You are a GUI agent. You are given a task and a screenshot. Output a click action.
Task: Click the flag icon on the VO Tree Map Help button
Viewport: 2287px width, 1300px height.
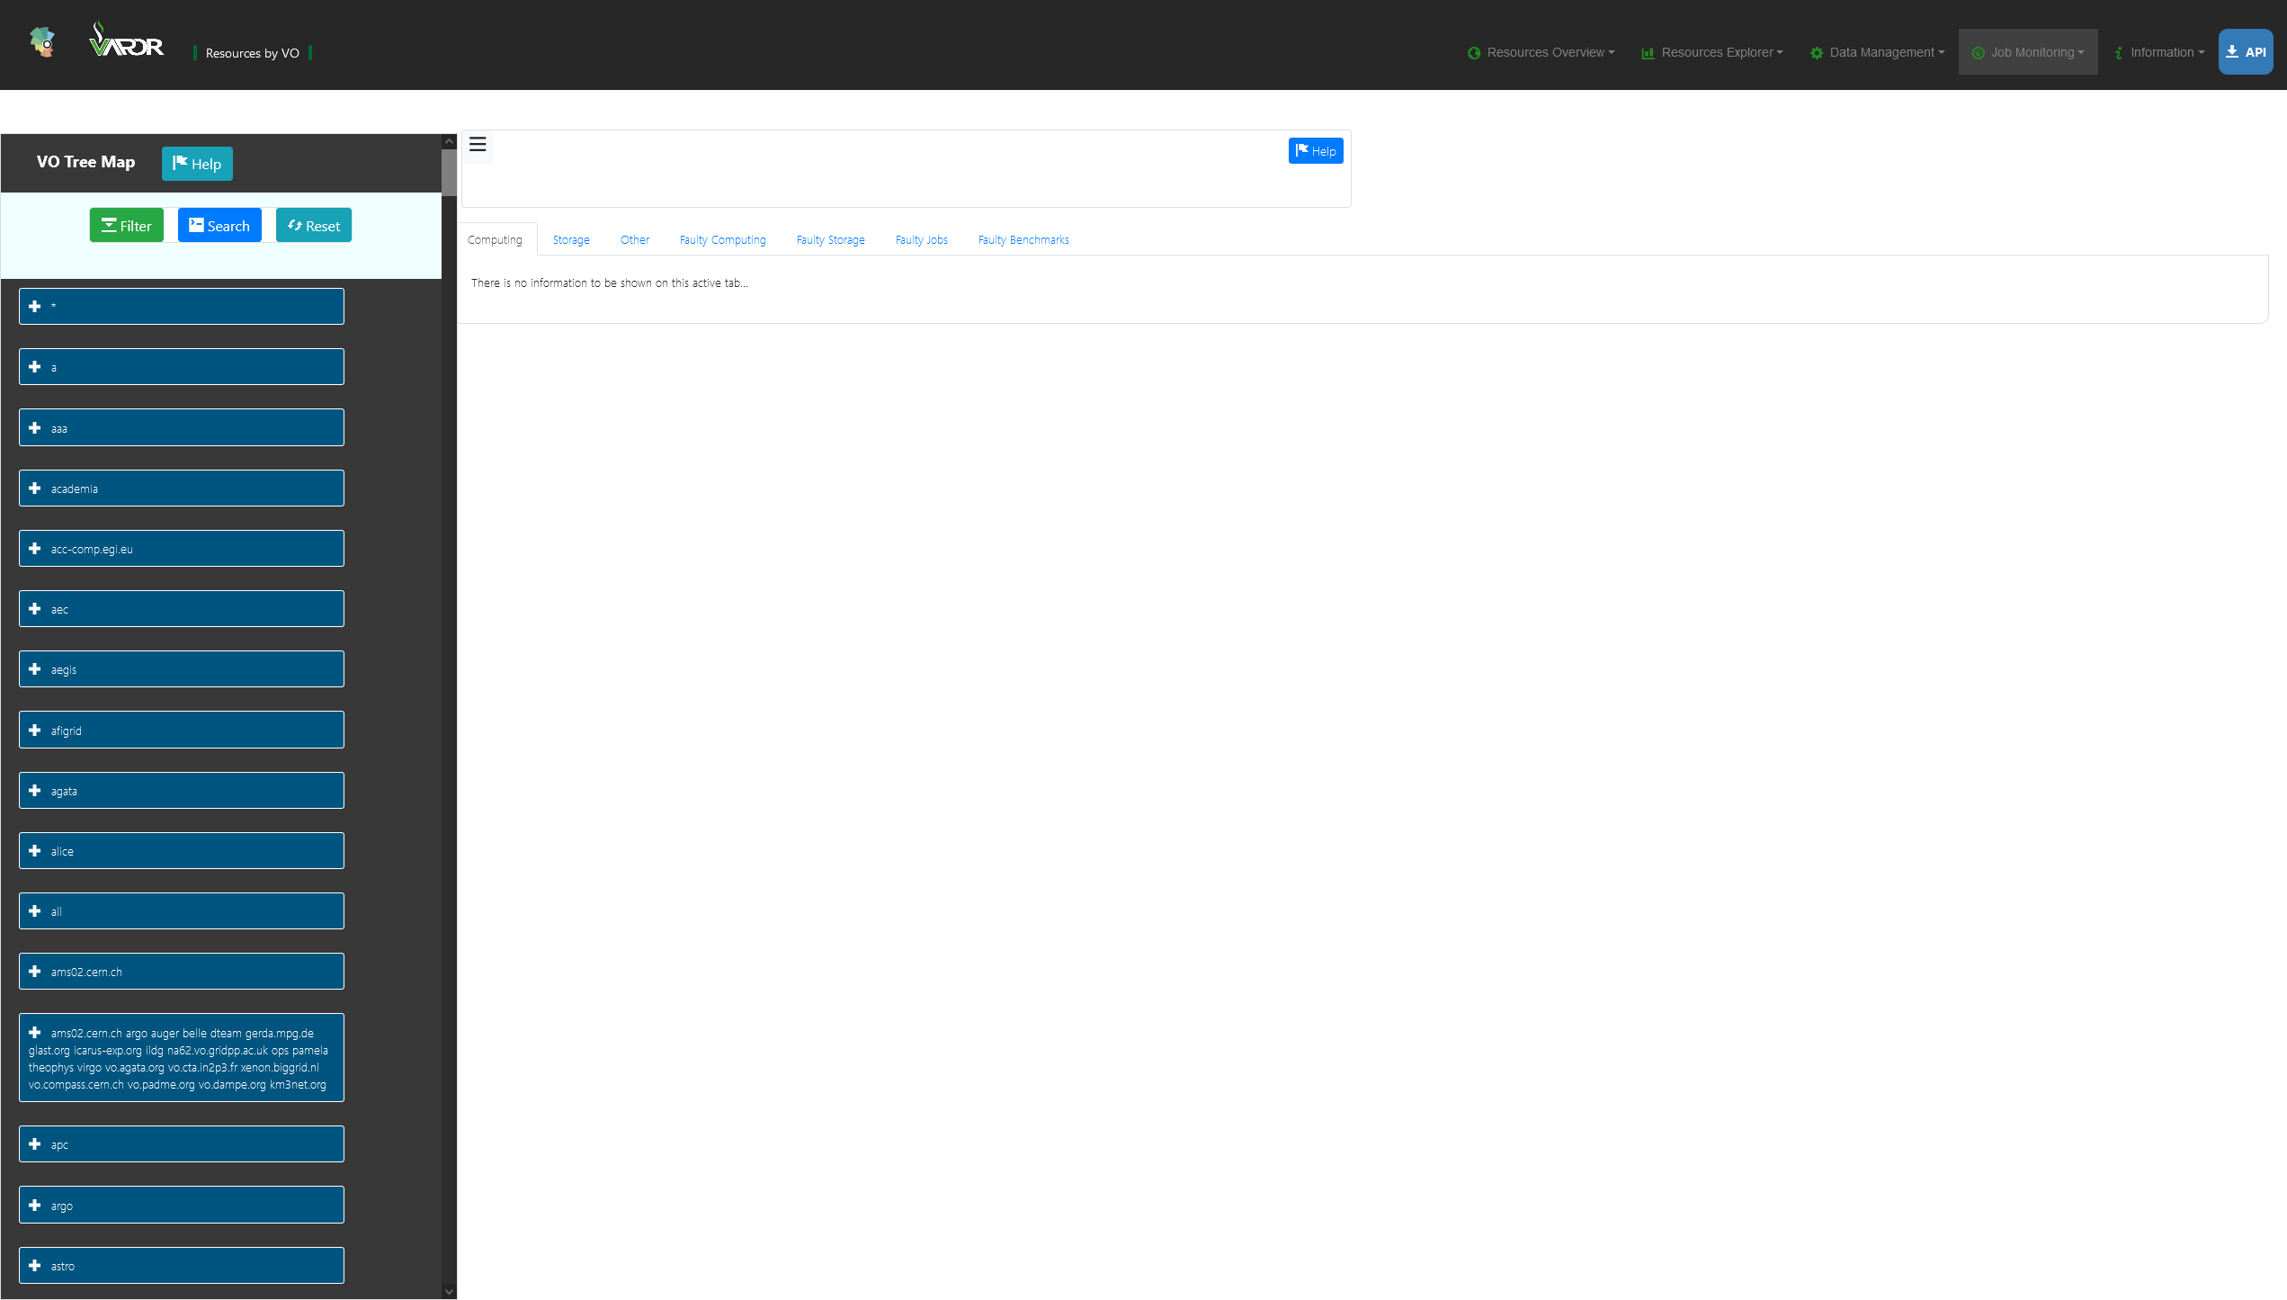point(180,164)
